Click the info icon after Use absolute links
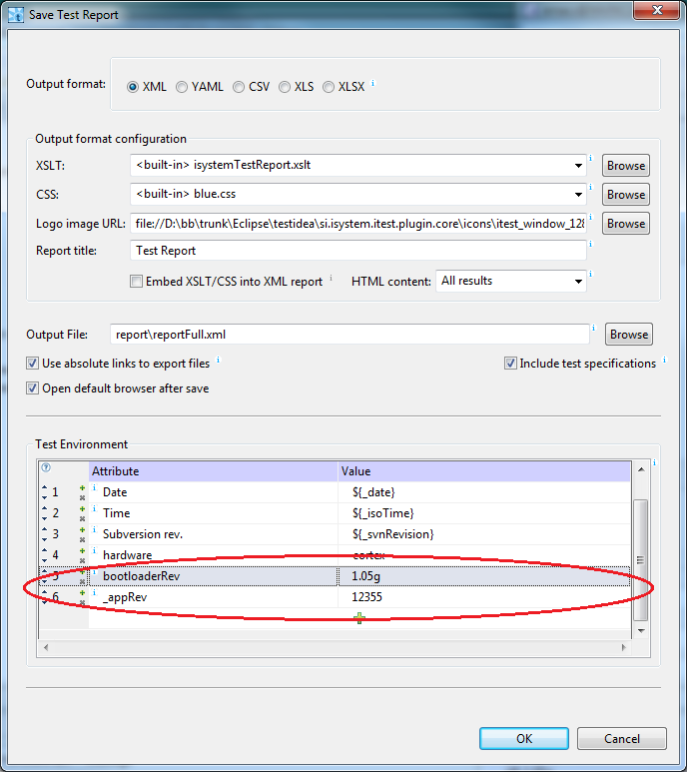Viewport: 687px width, 772px height. 218,361
